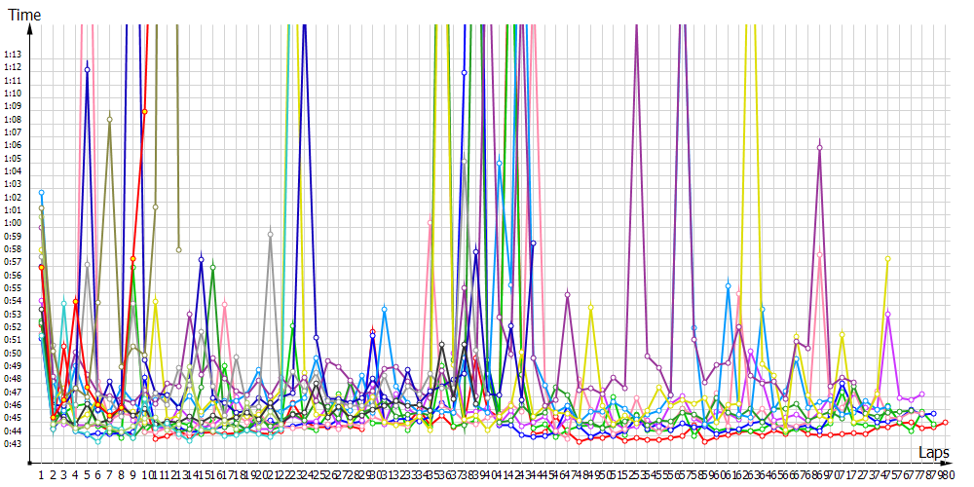Click the 1:00 label on the time axis

13,223
